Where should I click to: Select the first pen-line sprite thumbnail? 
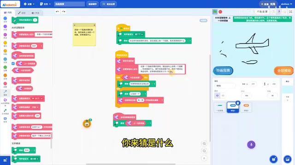[x=219, y=107]
